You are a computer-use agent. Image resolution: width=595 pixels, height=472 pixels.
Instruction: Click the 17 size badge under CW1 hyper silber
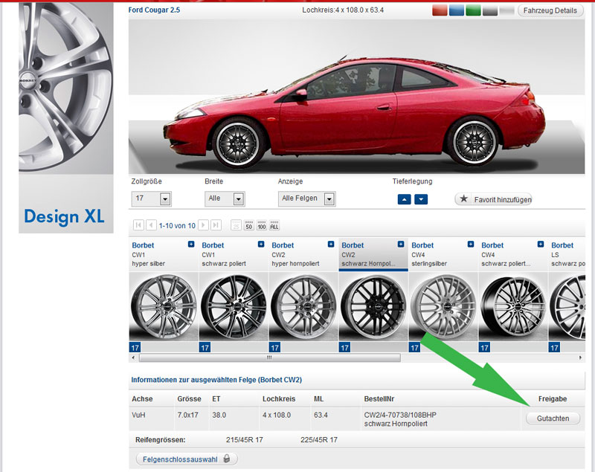click(x=135, y=347)
